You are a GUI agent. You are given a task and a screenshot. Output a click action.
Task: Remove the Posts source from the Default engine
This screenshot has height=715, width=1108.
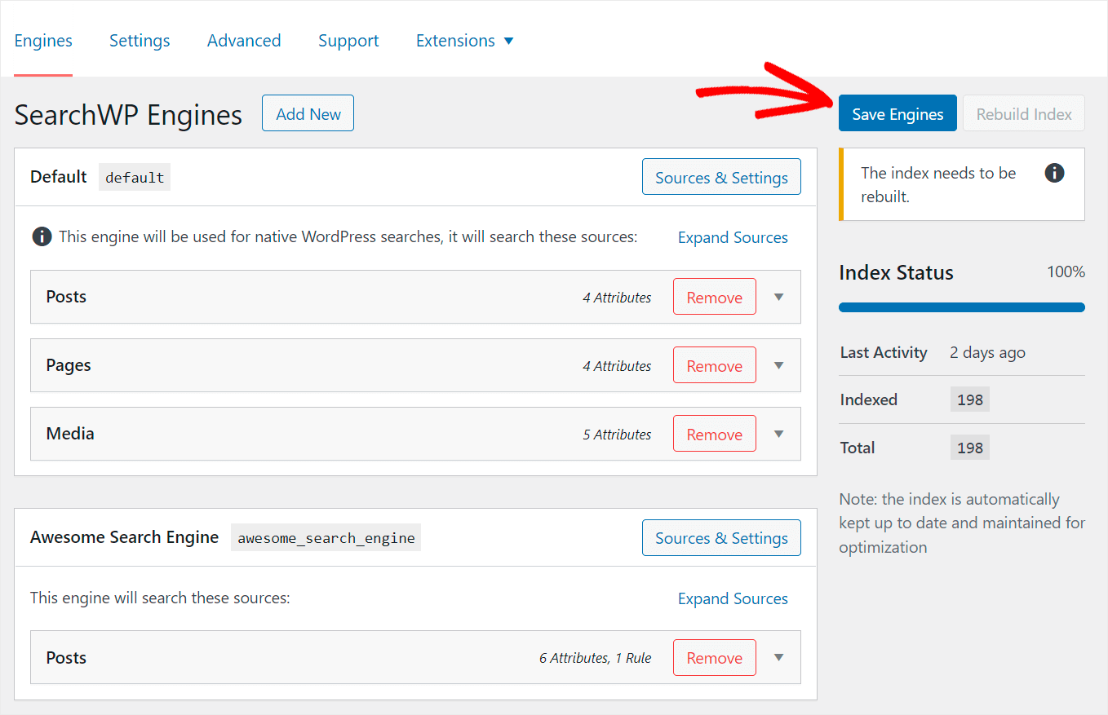pos(715,298)
